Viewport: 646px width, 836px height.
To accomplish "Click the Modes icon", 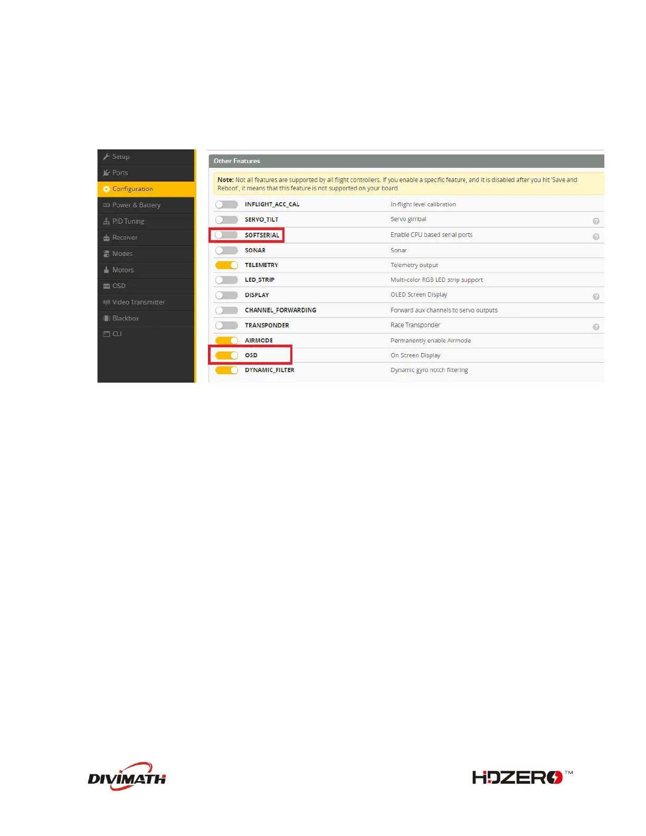I will click(x=107, y=254).
